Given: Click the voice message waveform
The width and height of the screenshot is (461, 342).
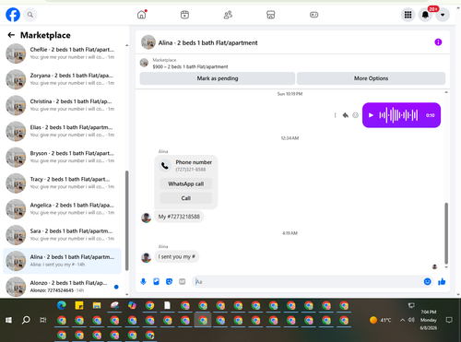Looking at the screenshot, I should coord(398,115).
